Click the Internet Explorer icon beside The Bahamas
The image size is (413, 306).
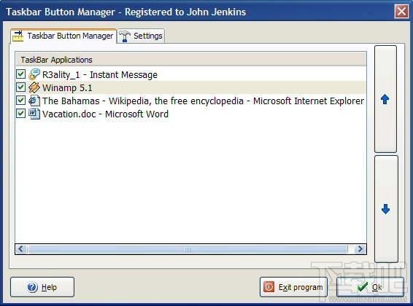(34, 101)
